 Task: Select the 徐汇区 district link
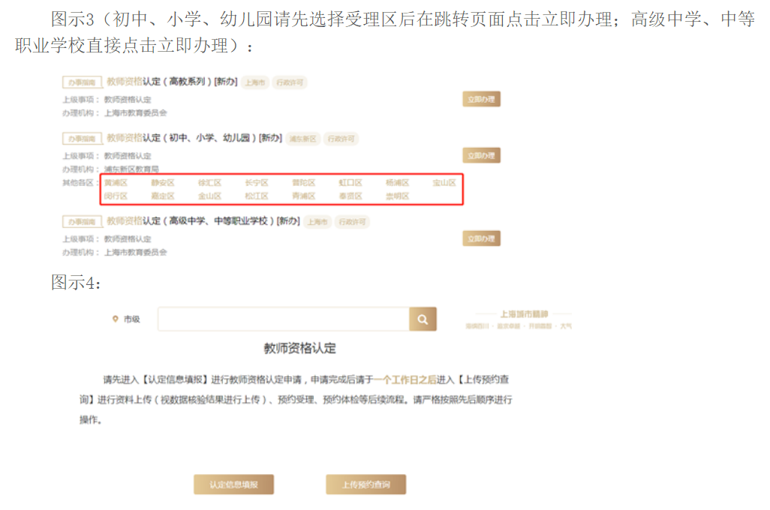click(x=209, y=182)
